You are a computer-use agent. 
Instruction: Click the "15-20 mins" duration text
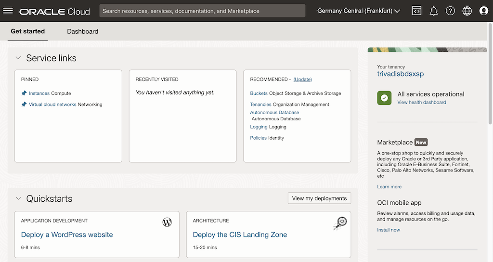[205, 247]
